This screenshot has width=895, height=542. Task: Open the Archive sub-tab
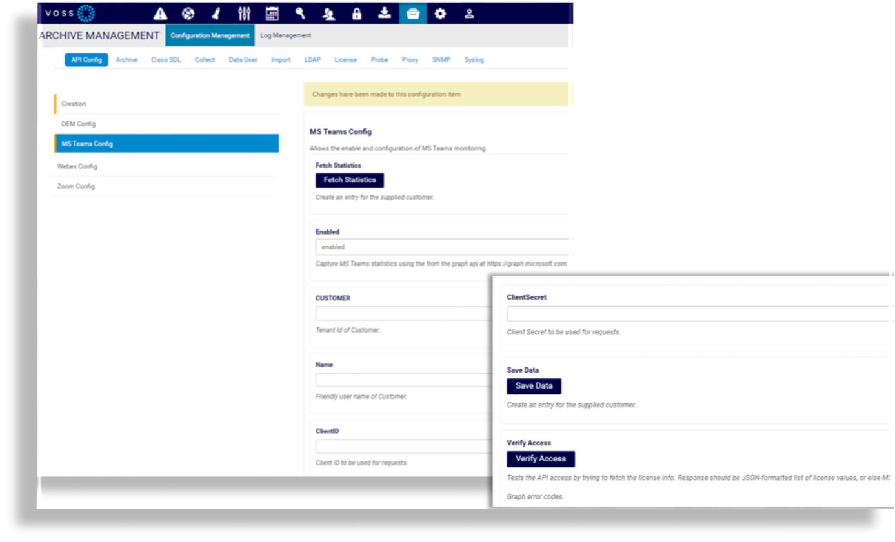click(126, 60)
